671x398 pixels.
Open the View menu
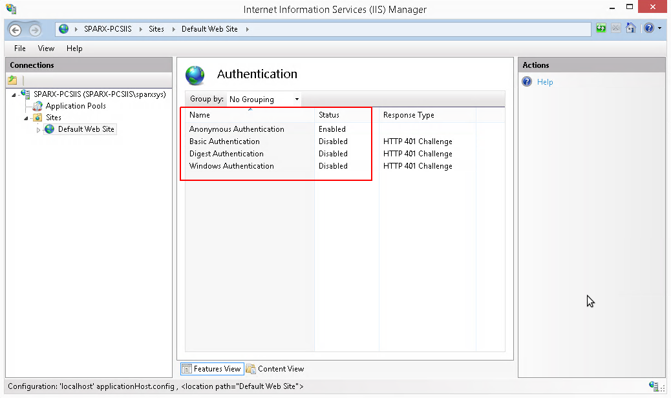point(46,48)
